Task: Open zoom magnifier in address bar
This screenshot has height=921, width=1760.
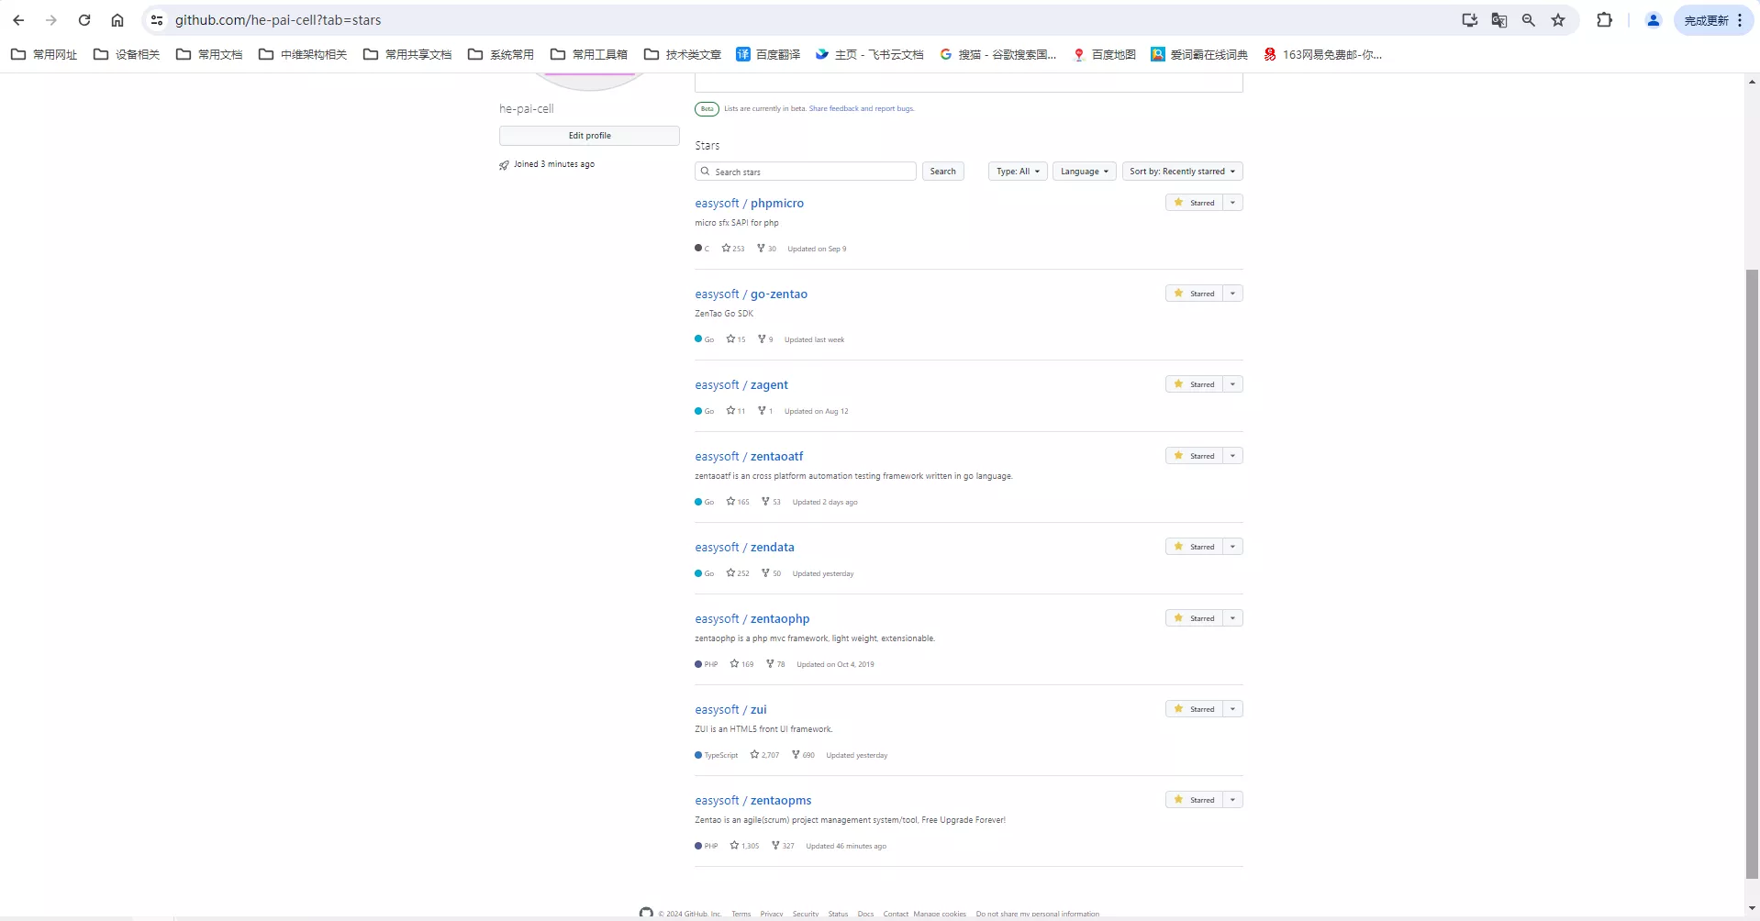Action: click(1529, 20)
